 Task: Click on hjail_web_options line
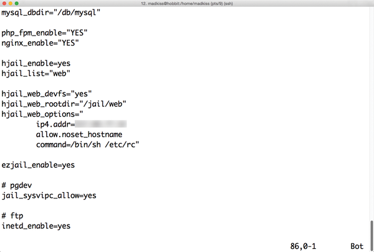pos(42,114)
